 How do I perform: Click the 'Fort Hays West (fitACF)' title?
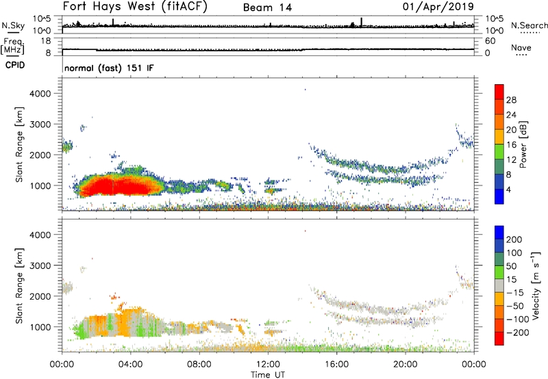coord(135,7)
